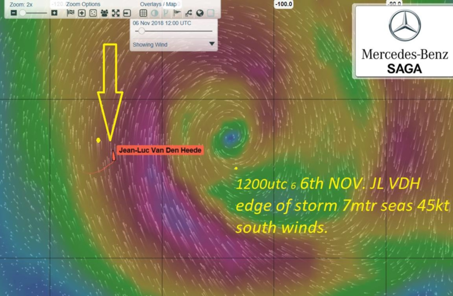Click the dotted square zoom option icon
The width and height of the screenshot is (453, 296).
pos(93,13)
